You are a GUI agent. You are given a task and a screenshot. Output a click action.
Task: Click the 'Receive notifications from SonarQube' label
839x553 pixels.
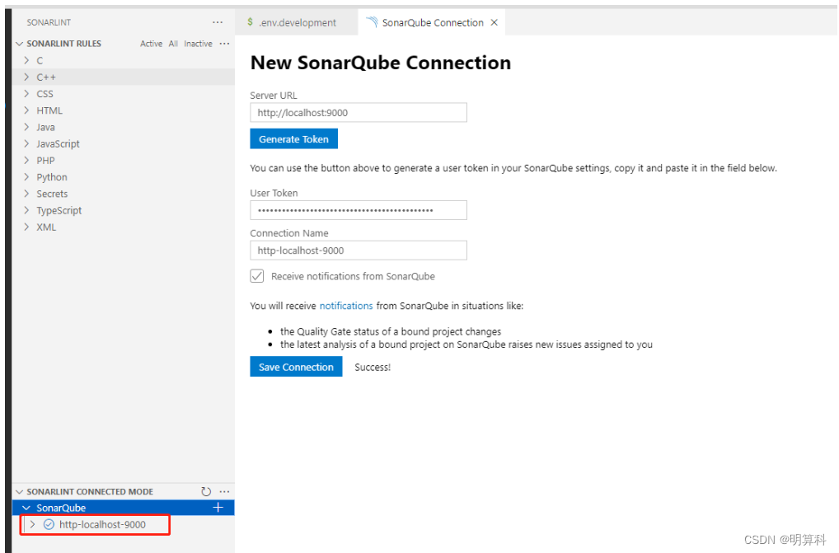tap(353, 277)
